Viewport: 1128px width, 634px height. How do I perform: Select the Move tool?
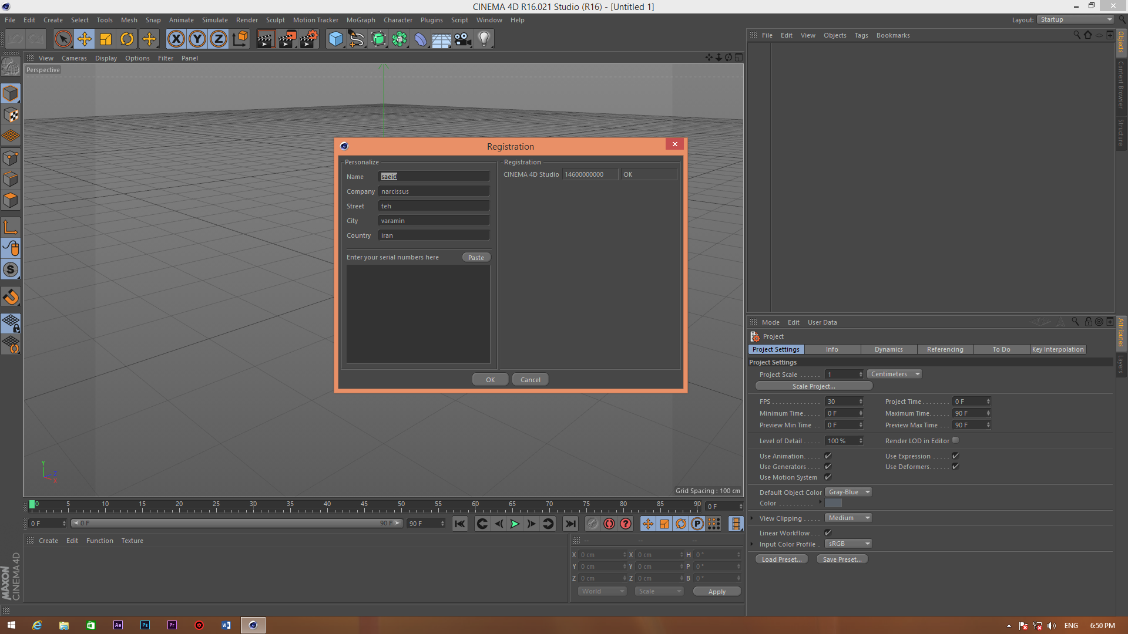85,39
